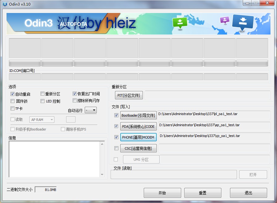Enable the TF卡 checkbox

pyautogui.click(x=12, y=108)
